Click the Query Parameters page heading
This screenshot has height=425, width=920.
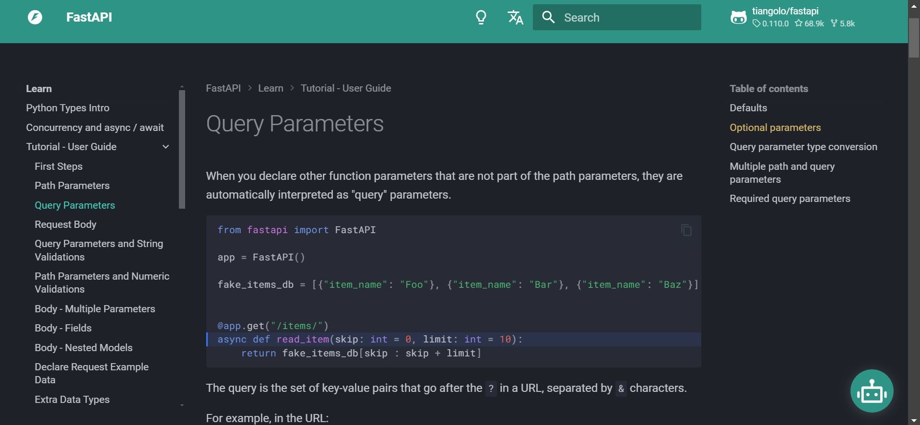(x=295, y=124)
